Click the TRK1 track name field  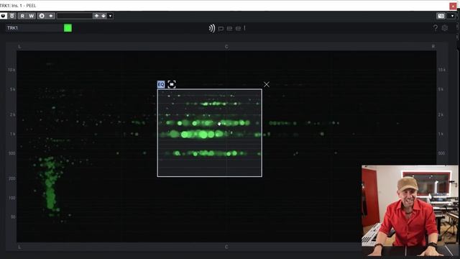(34, 28)
